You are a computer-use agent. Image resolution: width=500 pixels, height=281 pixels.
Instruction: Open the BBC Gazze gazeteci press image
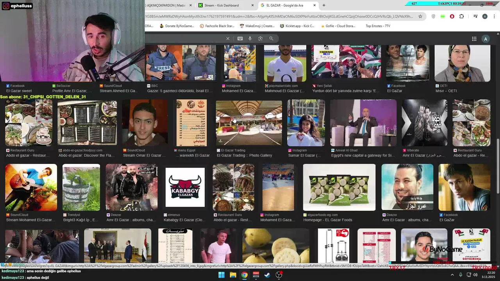coord(181,63)
